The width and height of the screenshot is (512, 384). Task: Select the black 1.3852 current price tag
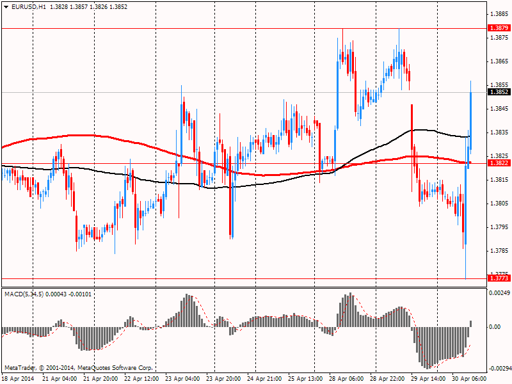pos(499,92)
